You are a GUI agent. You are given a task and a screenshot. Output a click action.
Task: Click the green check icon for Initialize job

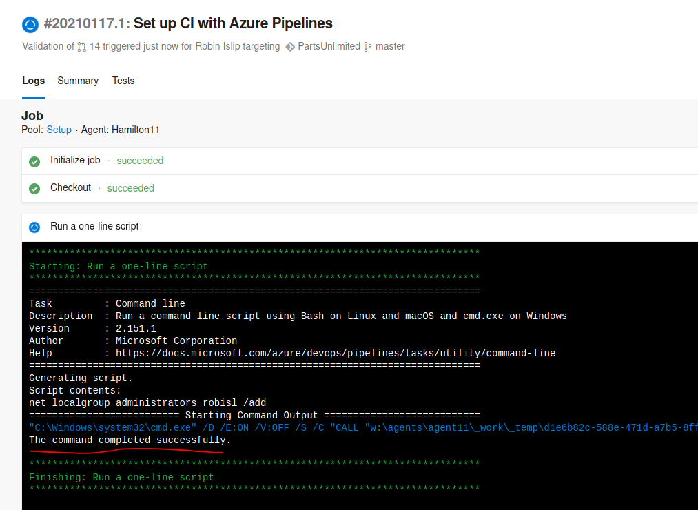[x=34, y=161]
